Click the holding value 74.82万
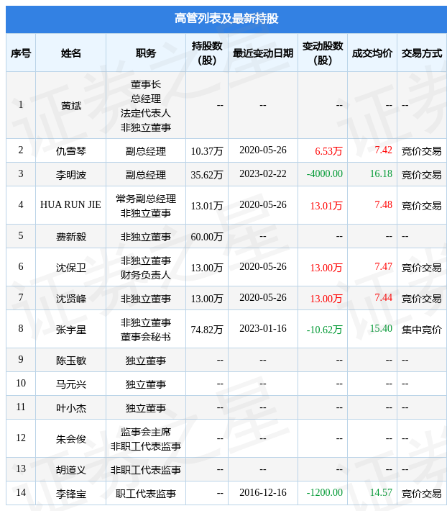The image size is (447, 511). pos(207,330)
